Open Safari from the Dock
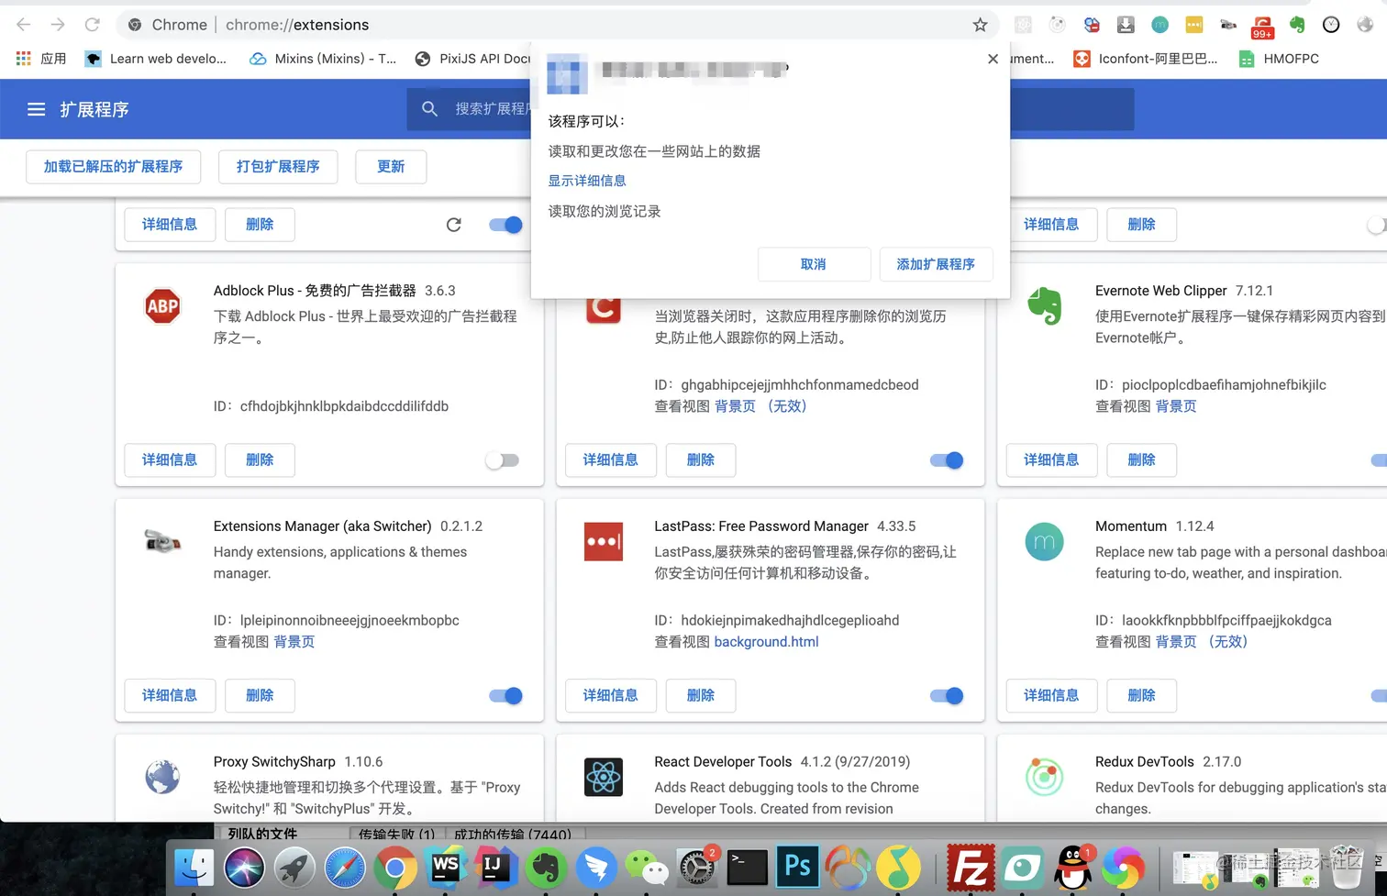Screen dimensions: 1387x896 click(x=344, y=867)
